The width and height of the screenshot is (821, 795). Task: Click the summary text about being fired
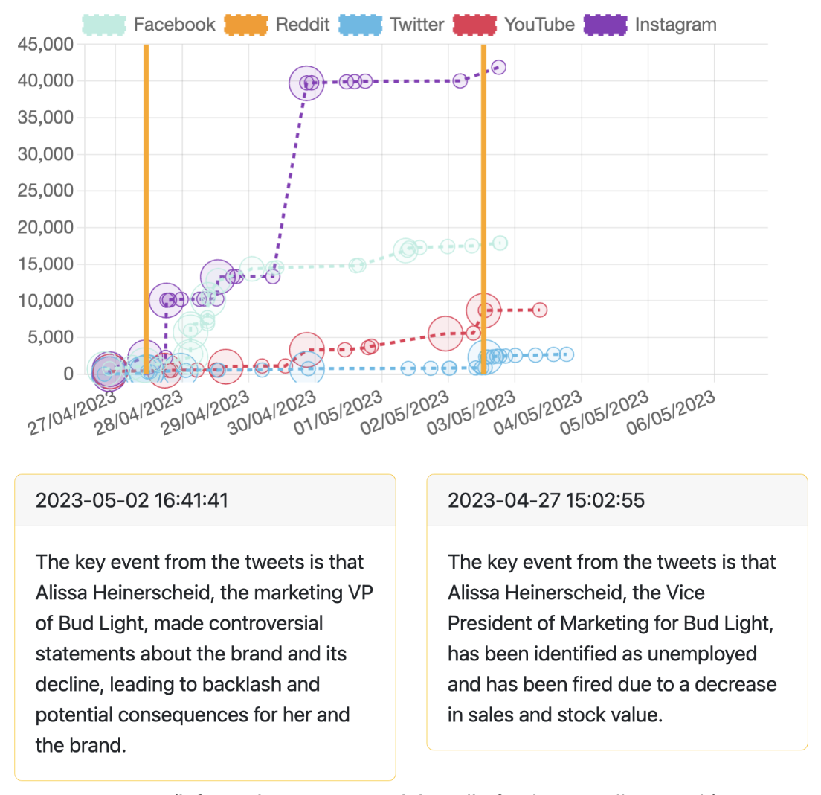click(611, 638)
